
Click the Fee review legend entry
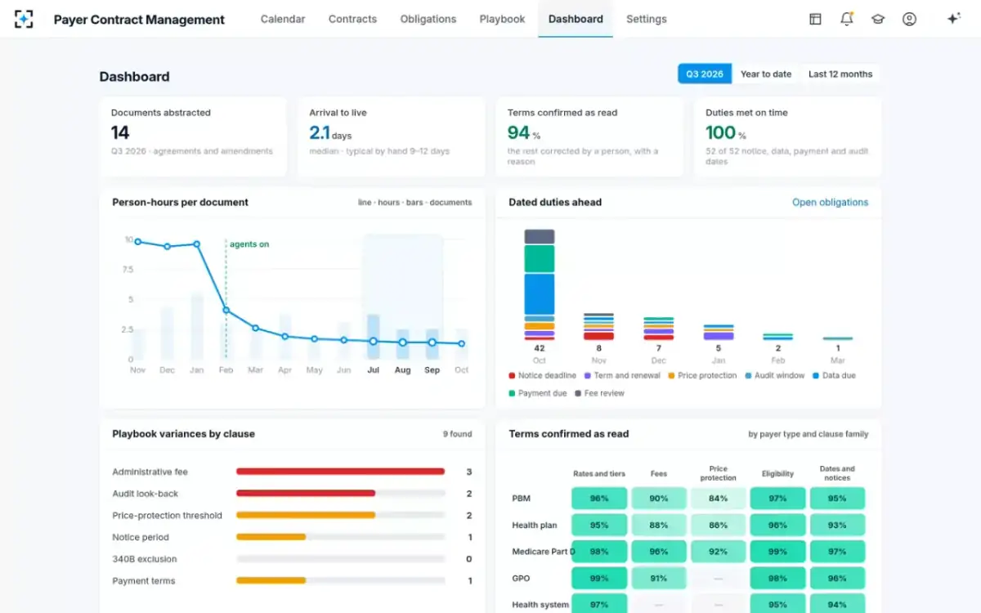(598, 393)
